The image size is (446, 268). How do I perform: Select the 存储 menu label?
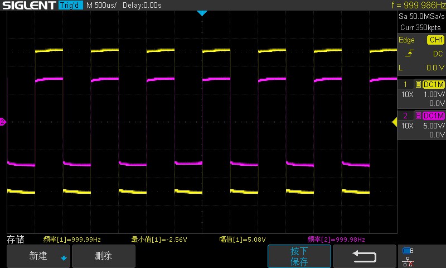pos(16,240)
